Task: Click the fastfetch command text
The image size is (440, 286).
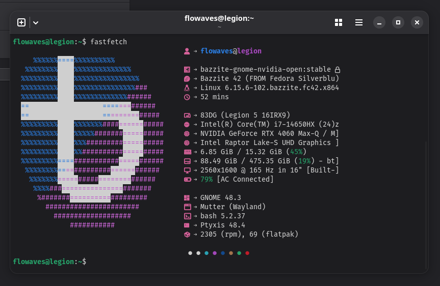Action: click(109, 42)
